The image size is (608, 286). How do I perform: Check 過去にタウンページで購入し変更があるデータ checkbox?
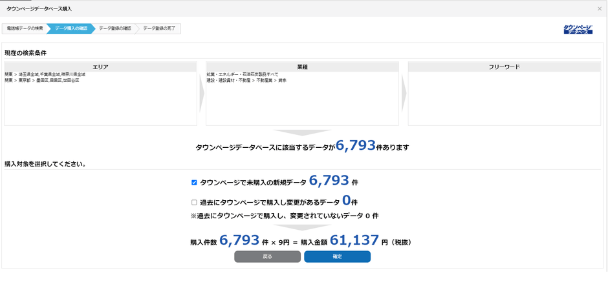(x=194, y=203)
